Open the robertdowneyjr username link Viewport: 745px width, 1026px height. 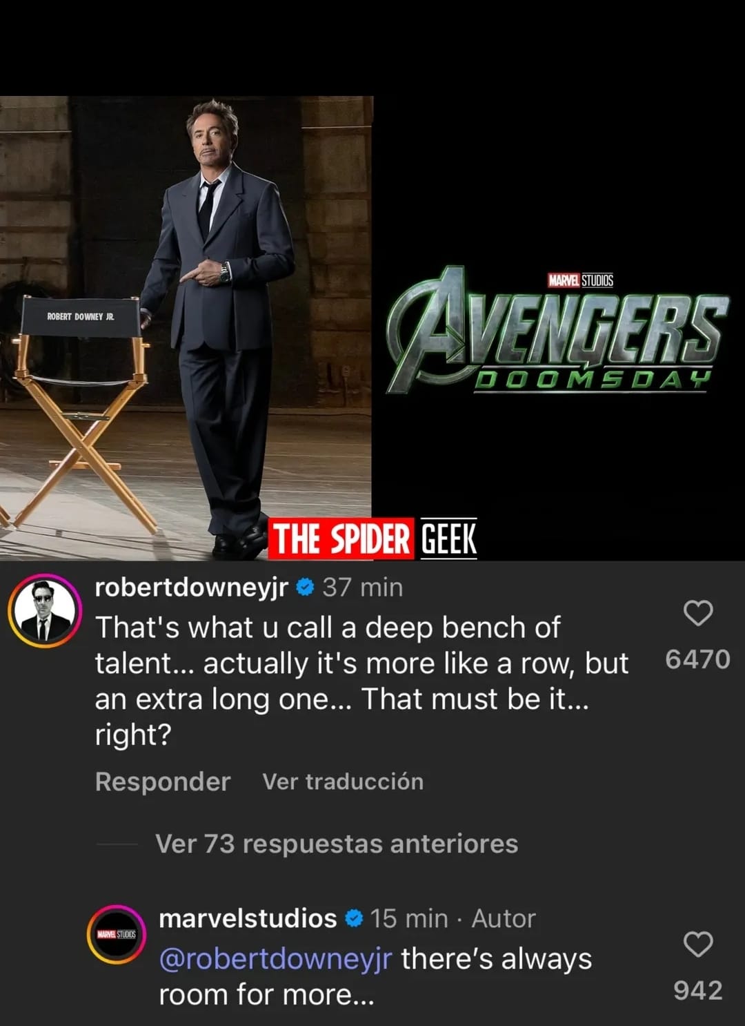tap(191, 588)
